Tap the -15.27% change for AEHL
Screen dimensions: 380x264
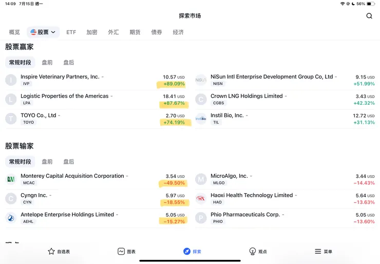(x=174, y=221)
